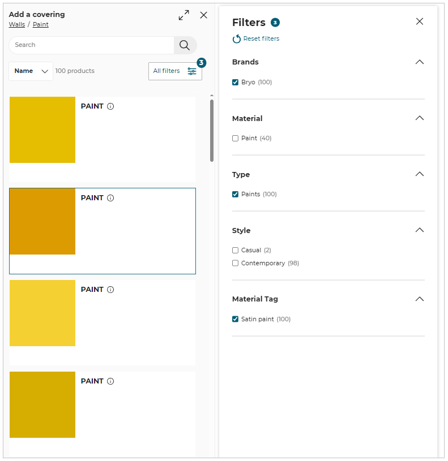Viewport: 448px width, 461px height.
Task: Click the Paint breadcrumb link
Action: (40, 24)
